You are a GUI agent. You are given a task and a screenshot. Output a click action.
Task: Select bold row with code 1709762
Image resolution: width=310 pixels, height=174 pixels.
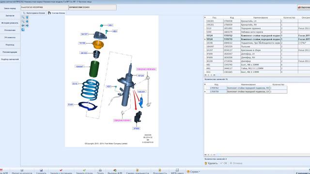[x=257, y=36]
